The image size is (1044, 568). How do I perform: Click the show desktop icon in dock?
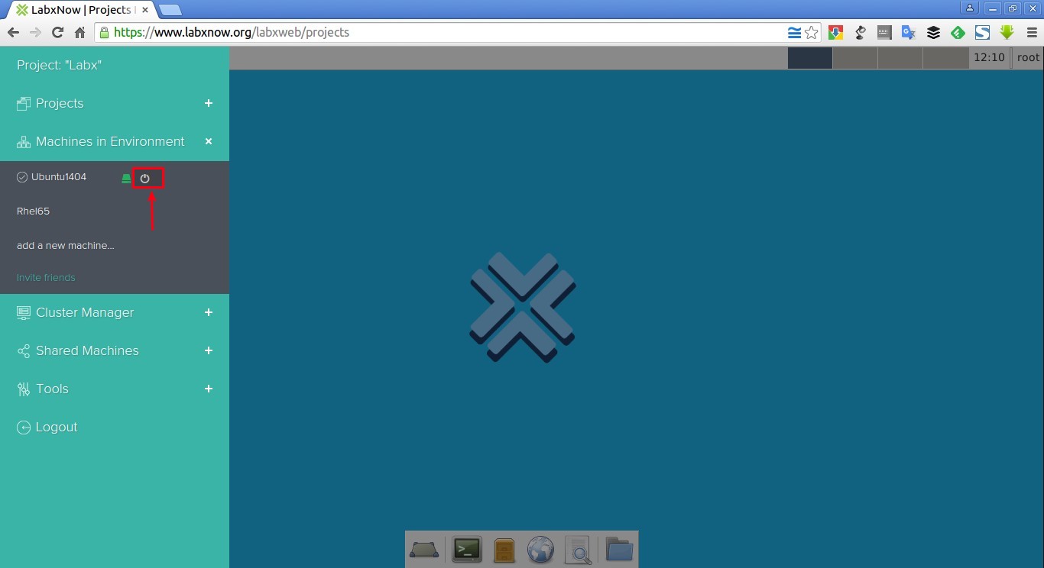(x=424, y=549)
